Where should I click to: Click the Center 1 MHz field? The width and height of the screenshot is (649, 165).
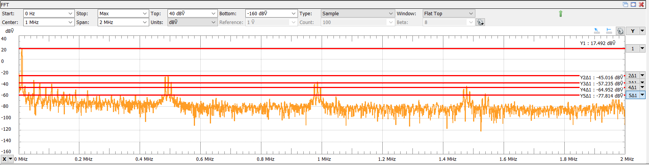pyautogui.click(x=45, y=22)
